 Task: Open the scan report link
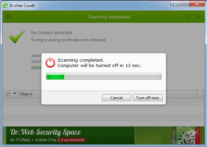(x=36, y=67)
